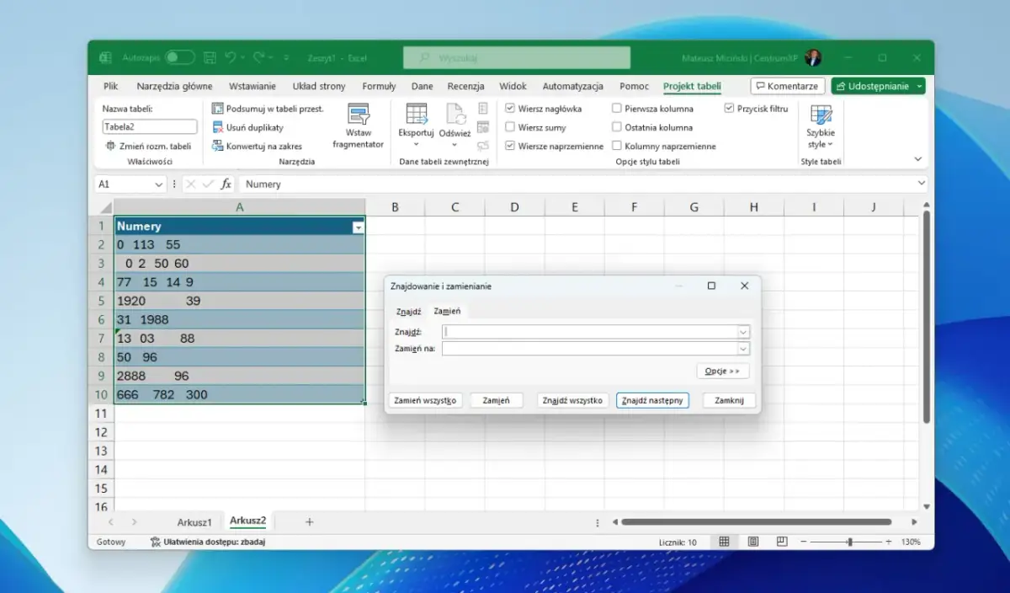Screen dimensions: 1010x593
Task: Switch to the Znajdź tab in dialog
Action: tap(408, 312)
